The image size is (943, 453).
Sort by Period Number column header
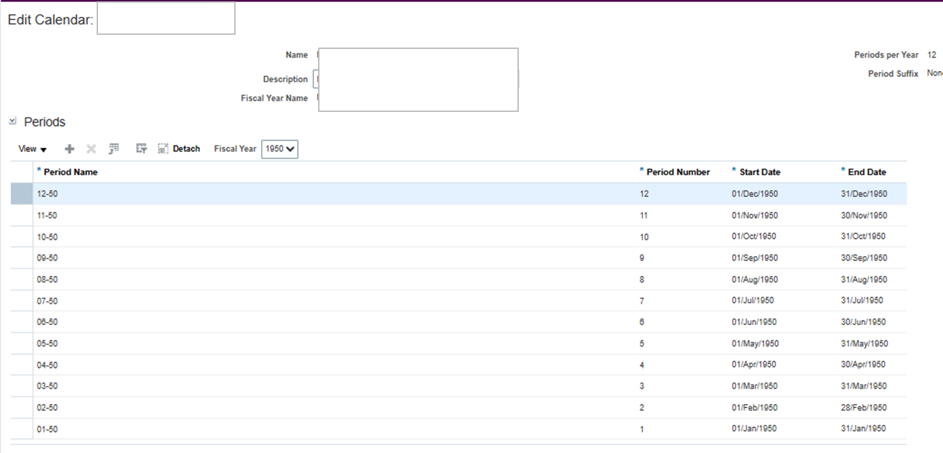(x=678, y=172)
